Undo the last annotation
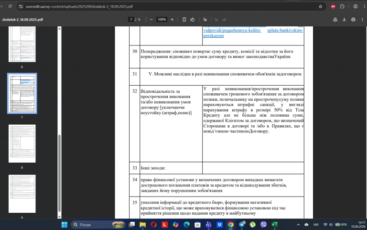Screen dimensions: 367x230 (216, 20)
